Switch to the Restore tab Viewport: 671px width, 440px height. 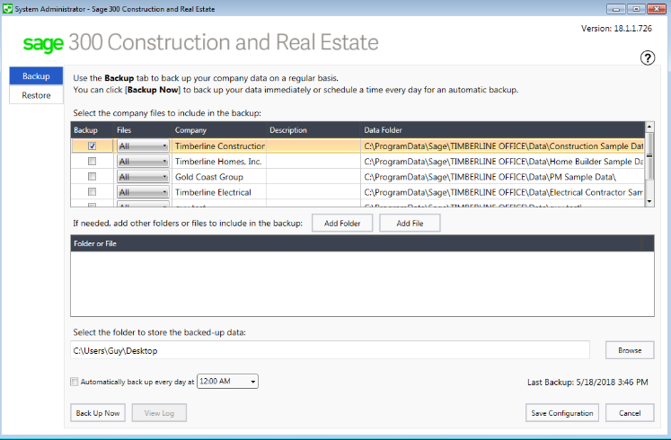pos(36,95)
